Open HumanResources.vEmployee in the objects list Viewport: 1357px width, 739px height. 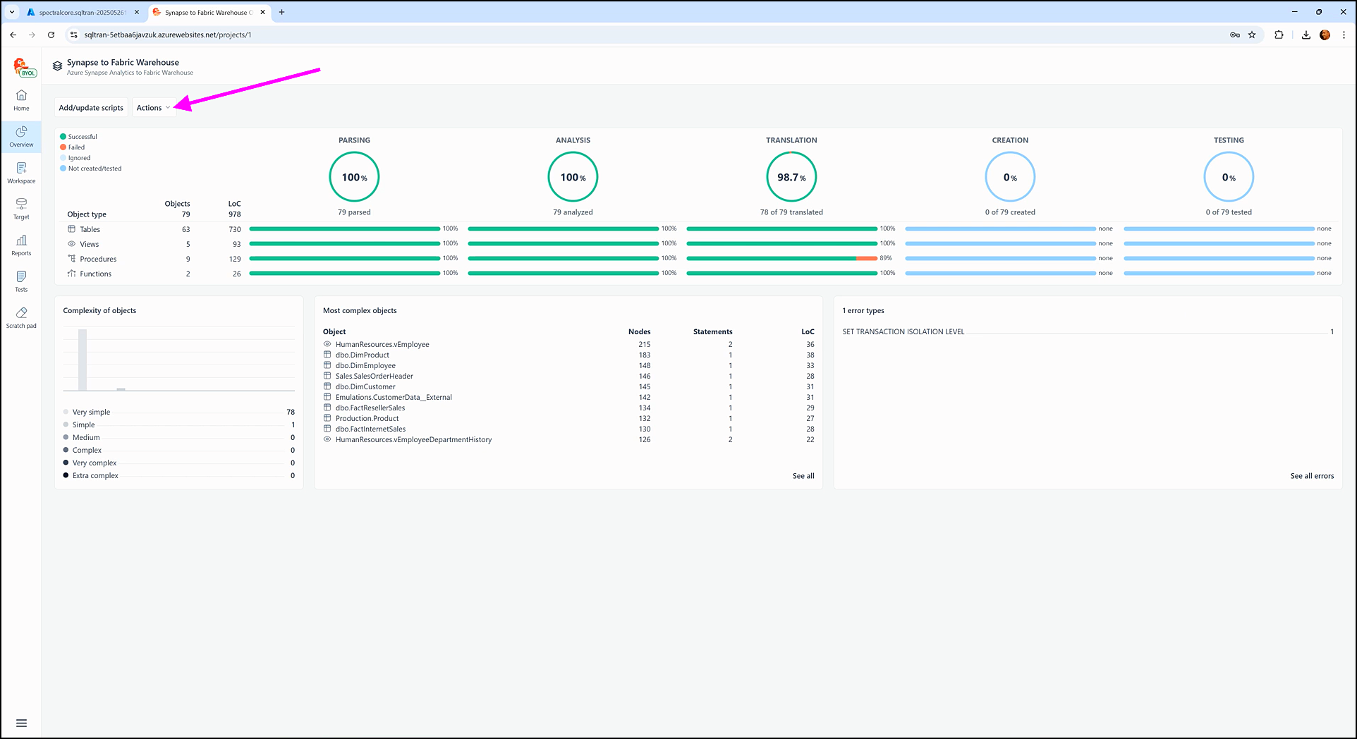click(382, 345)
